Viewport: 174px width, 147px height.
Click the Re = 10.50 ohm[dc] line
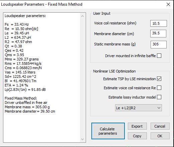click(21, 29)
